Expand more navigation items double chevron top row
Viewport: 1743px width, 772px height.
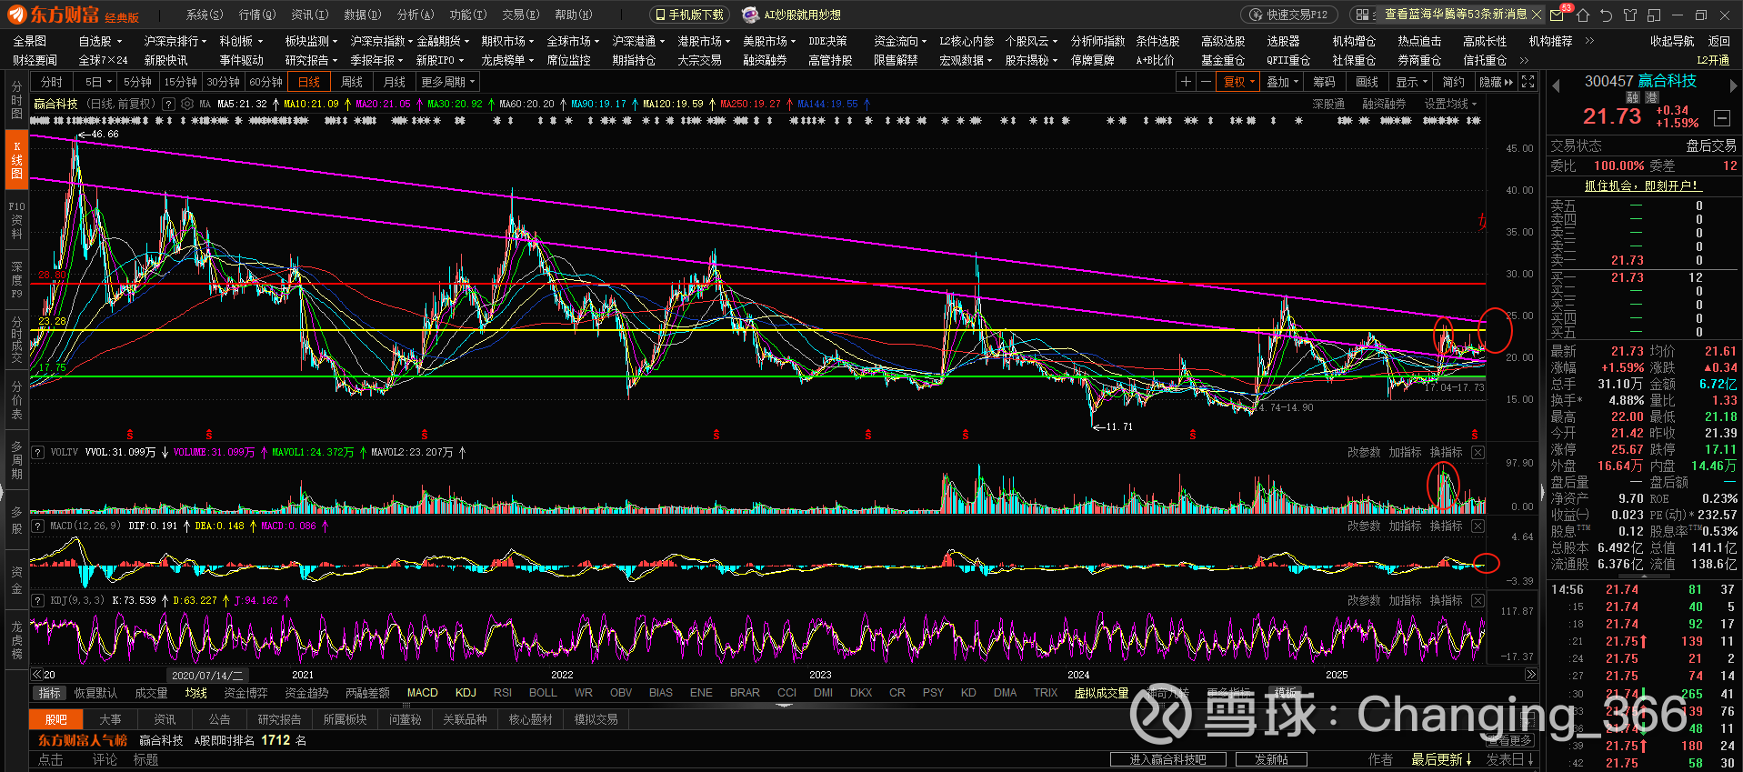pos(1589,41)
